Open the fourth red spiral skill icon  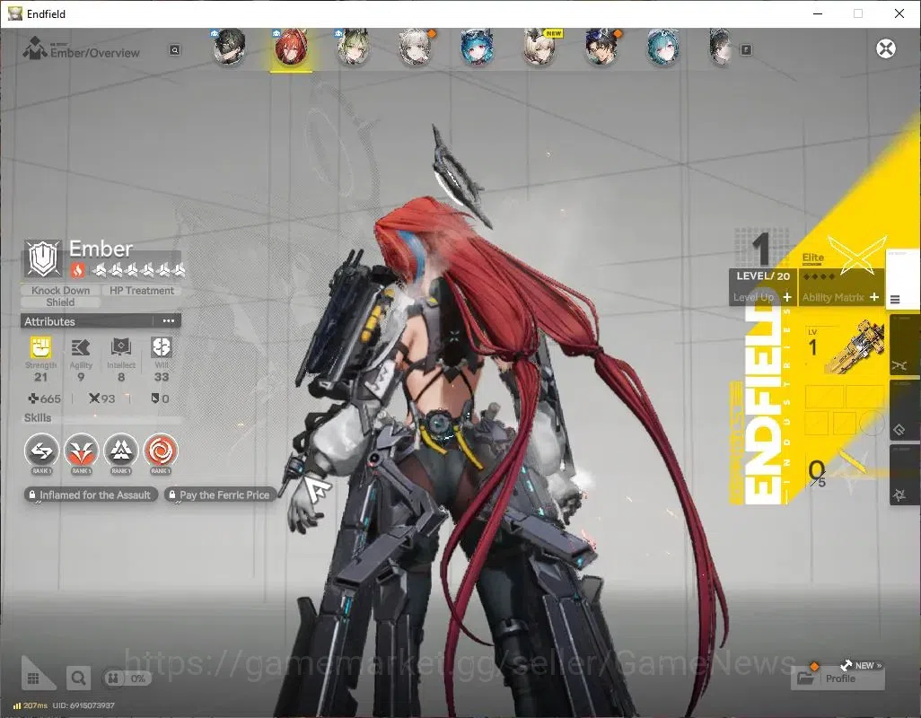coord(161,451)
